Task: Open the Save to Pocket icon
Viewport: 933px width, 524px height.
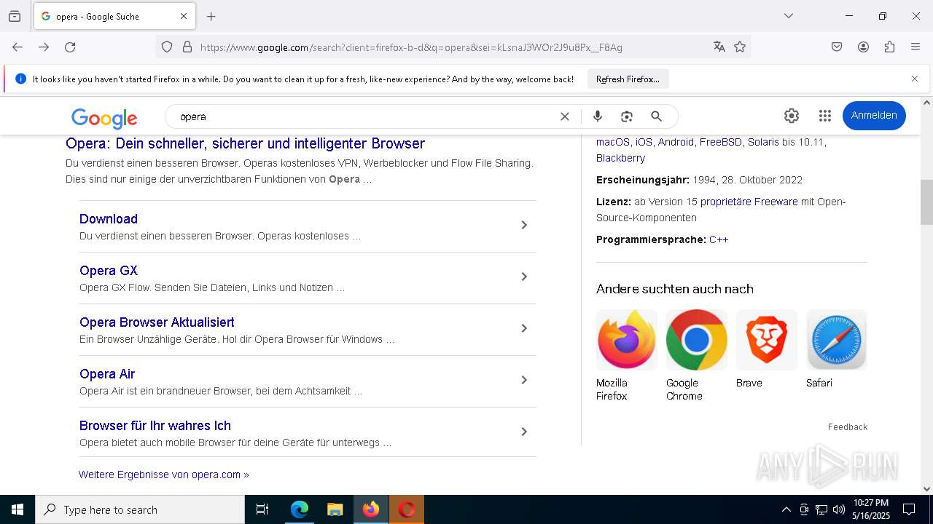Action: 837,47
